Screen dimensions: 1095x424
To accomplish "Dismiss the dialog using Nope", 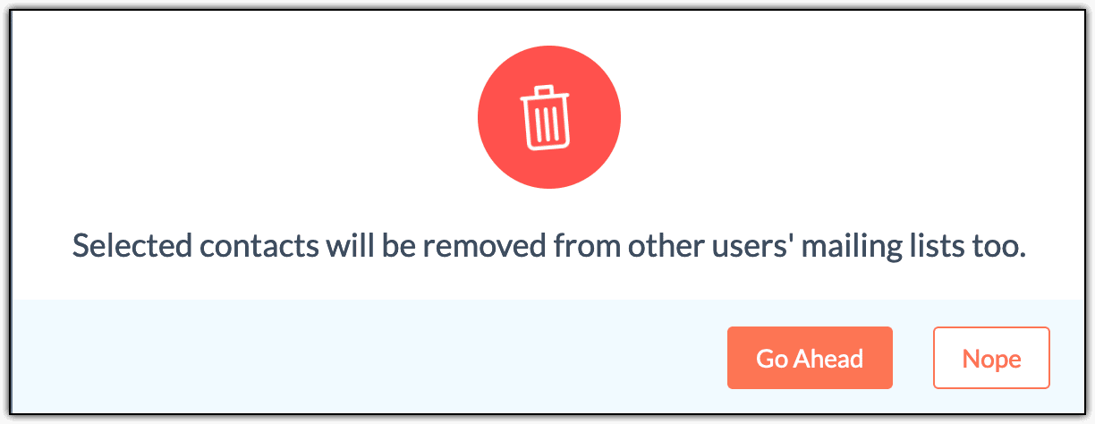I will 991,358.
